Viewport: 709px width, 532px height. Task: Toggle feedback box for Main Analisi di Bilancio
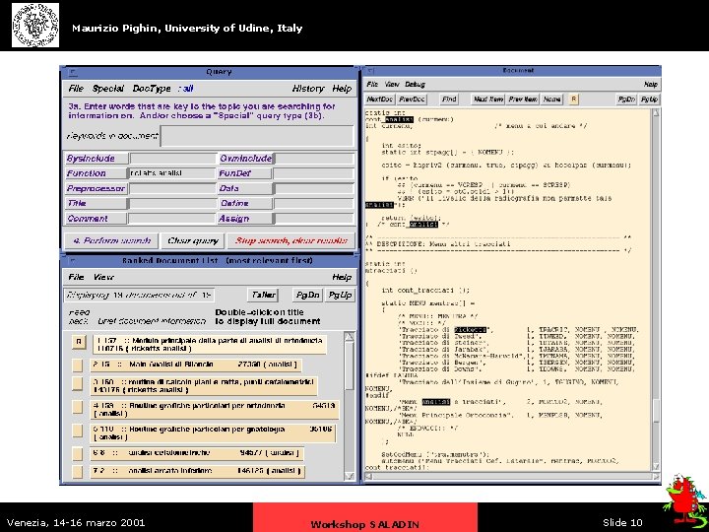coord(78,365)
